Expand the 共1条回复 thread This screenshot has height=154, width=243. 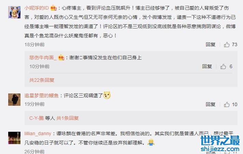click(68, 118)
